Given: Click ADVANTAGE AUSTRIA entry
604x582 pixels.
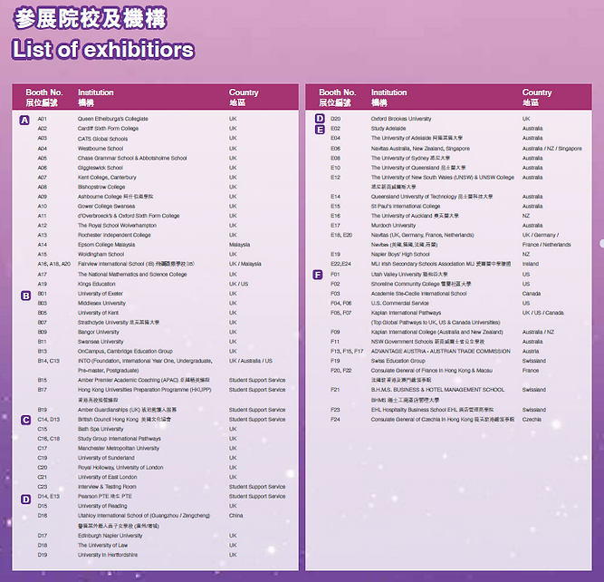Looking at the screenshot, I should tap(440, 352).
